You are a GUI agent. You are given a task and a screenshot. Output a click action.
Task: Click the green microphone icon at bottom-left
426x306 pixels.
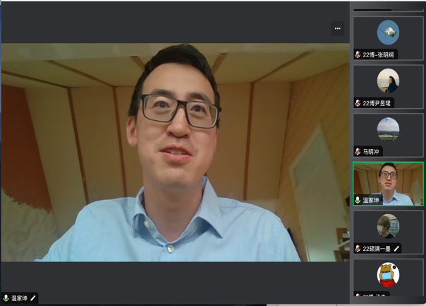pyautogui.click(x=6, y=298)
